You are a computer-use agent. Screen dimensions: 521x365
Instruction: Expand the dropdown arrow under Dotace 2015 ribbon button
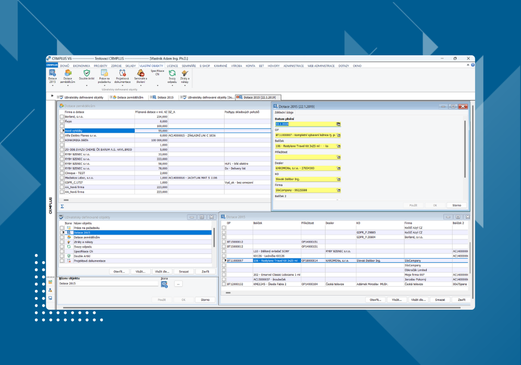[53, 86]
